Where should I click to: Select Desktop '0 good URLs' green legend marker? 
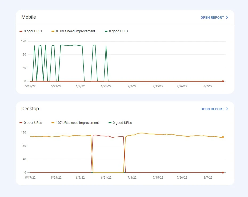(110, 123)
